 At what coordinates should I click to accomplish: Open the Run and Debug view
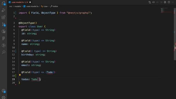pyautogui.click(x=4, y=10)
